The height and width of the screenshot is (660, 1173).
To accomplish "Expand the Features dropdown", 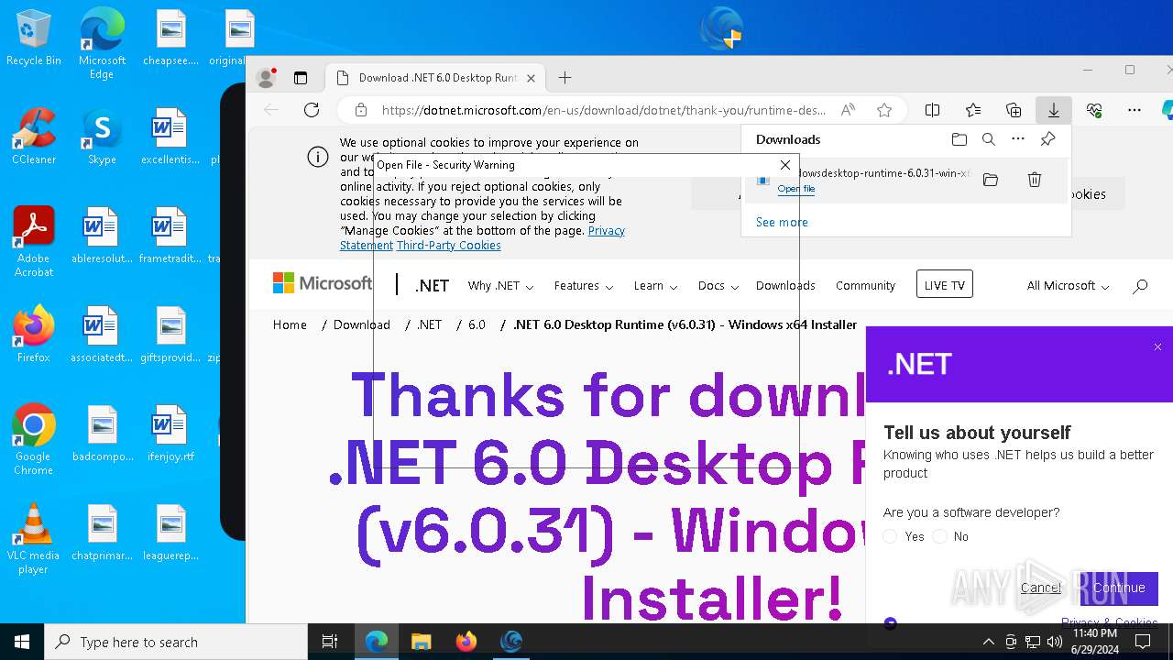I will [584, 286].
